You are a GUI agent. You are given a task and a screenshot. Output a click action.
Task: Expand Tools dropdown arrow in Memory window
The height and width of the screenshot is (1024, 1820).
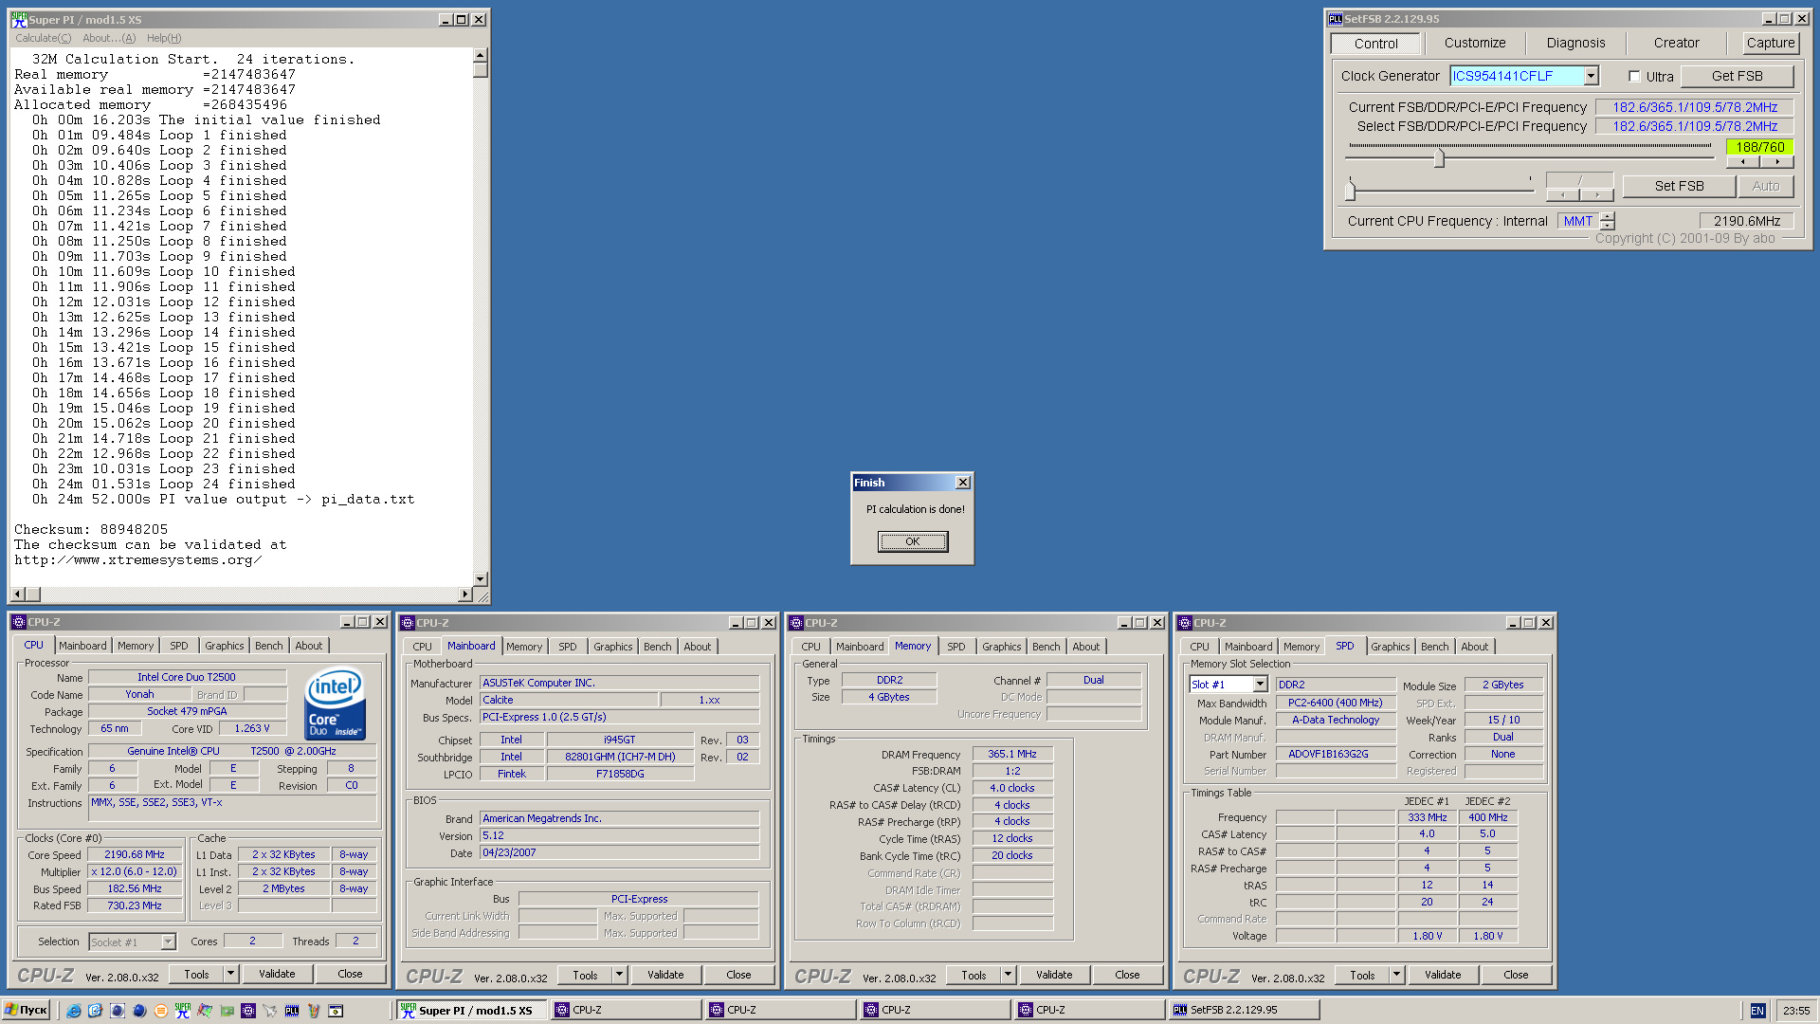coord(1008,975)
